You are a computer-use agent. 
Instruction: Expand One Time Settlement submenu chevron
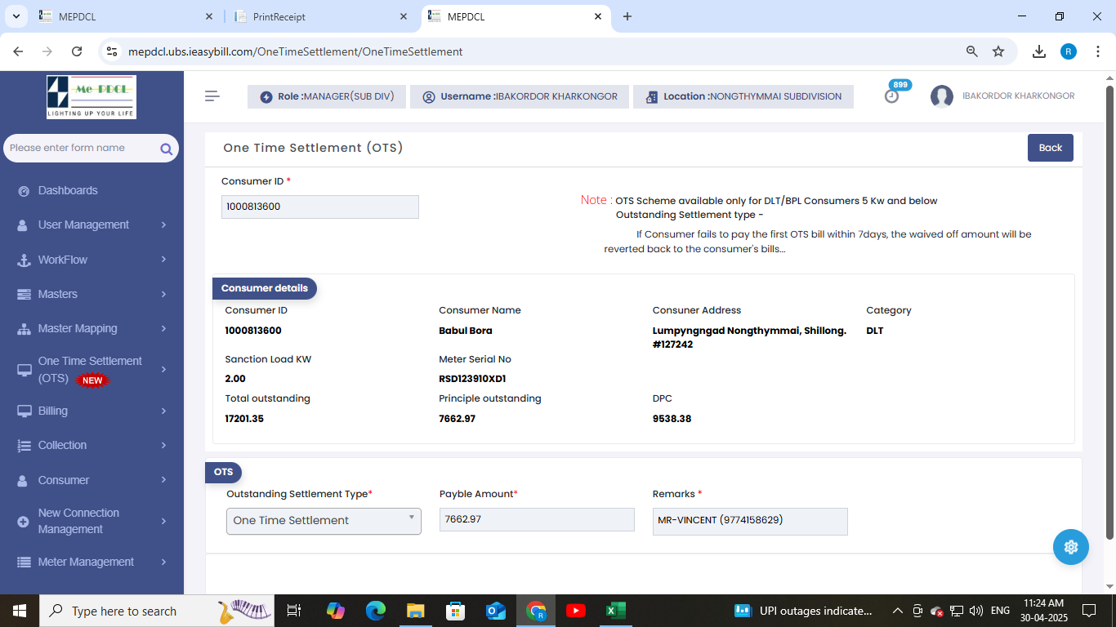[163, 369]
